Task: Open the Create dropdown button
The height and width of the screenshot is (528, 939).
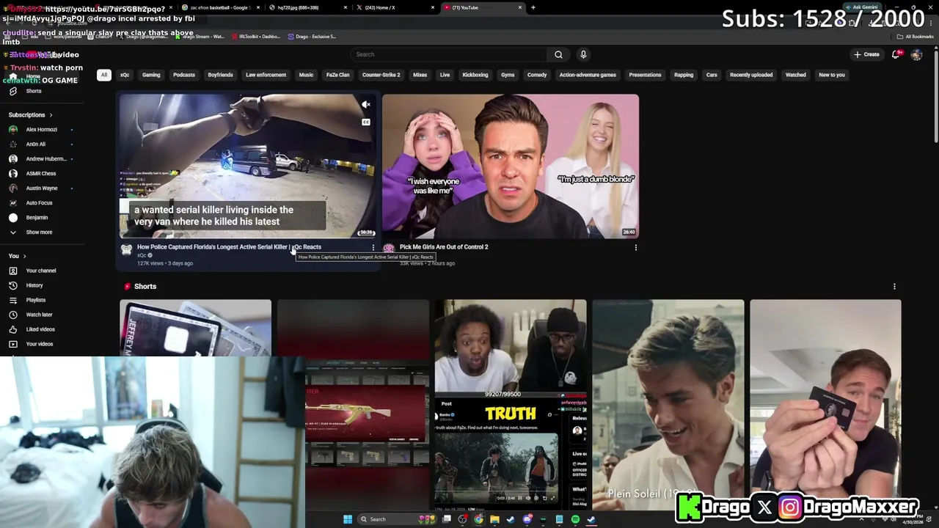Action: tap(866, 54)
